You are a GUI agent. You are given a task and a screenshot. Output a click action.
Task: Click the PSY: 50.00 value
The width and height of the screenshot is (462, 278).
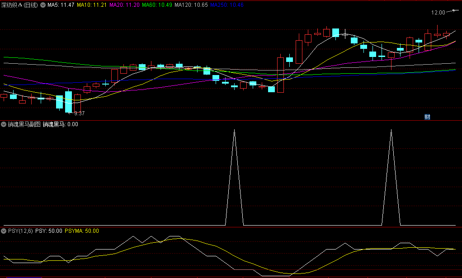(49, 231)
